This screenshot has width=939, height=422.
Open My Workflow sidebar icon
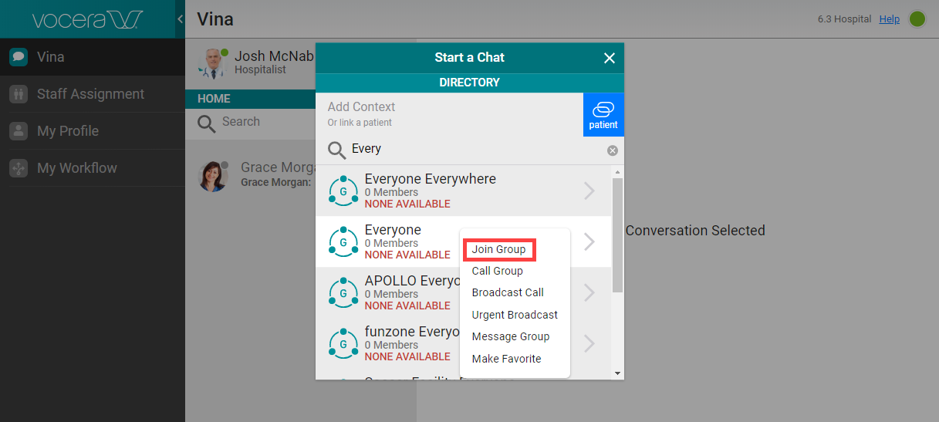pyautogui.click(x=19, y=168)
